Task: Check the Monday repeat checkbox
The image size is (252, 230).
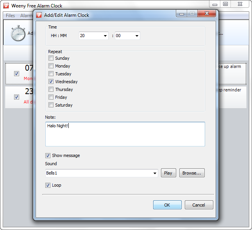Action: click(51, 66)
